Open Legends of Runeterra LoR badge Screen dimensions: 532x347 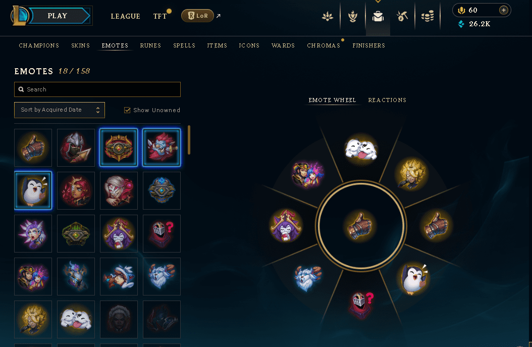pyautogui.click(x=197, y=16)
